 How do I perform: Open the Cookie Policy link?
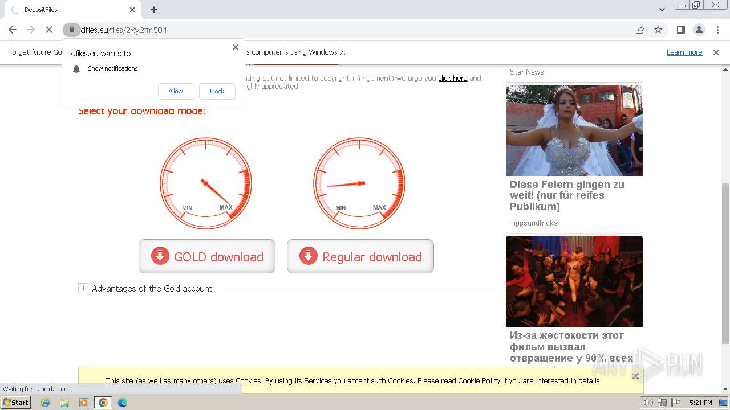tap(479, 381)
